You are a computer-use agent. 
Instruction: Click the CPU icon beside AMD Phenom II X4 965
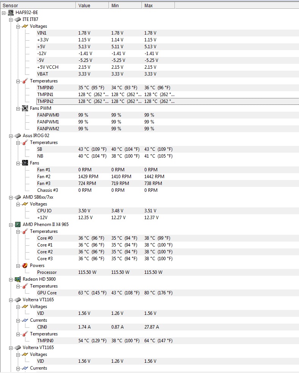(x=18, y=224)
